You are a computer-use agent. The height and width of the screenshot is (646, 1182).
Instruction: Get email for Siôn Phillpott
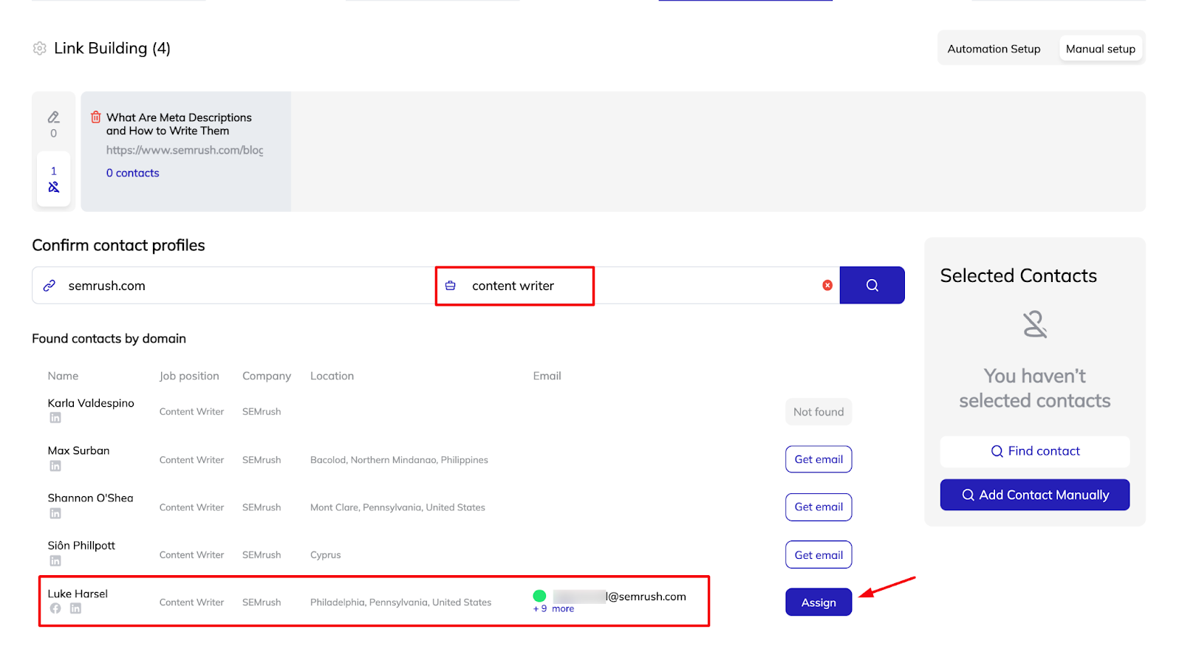pyautogui.click(x=819, y=555)
